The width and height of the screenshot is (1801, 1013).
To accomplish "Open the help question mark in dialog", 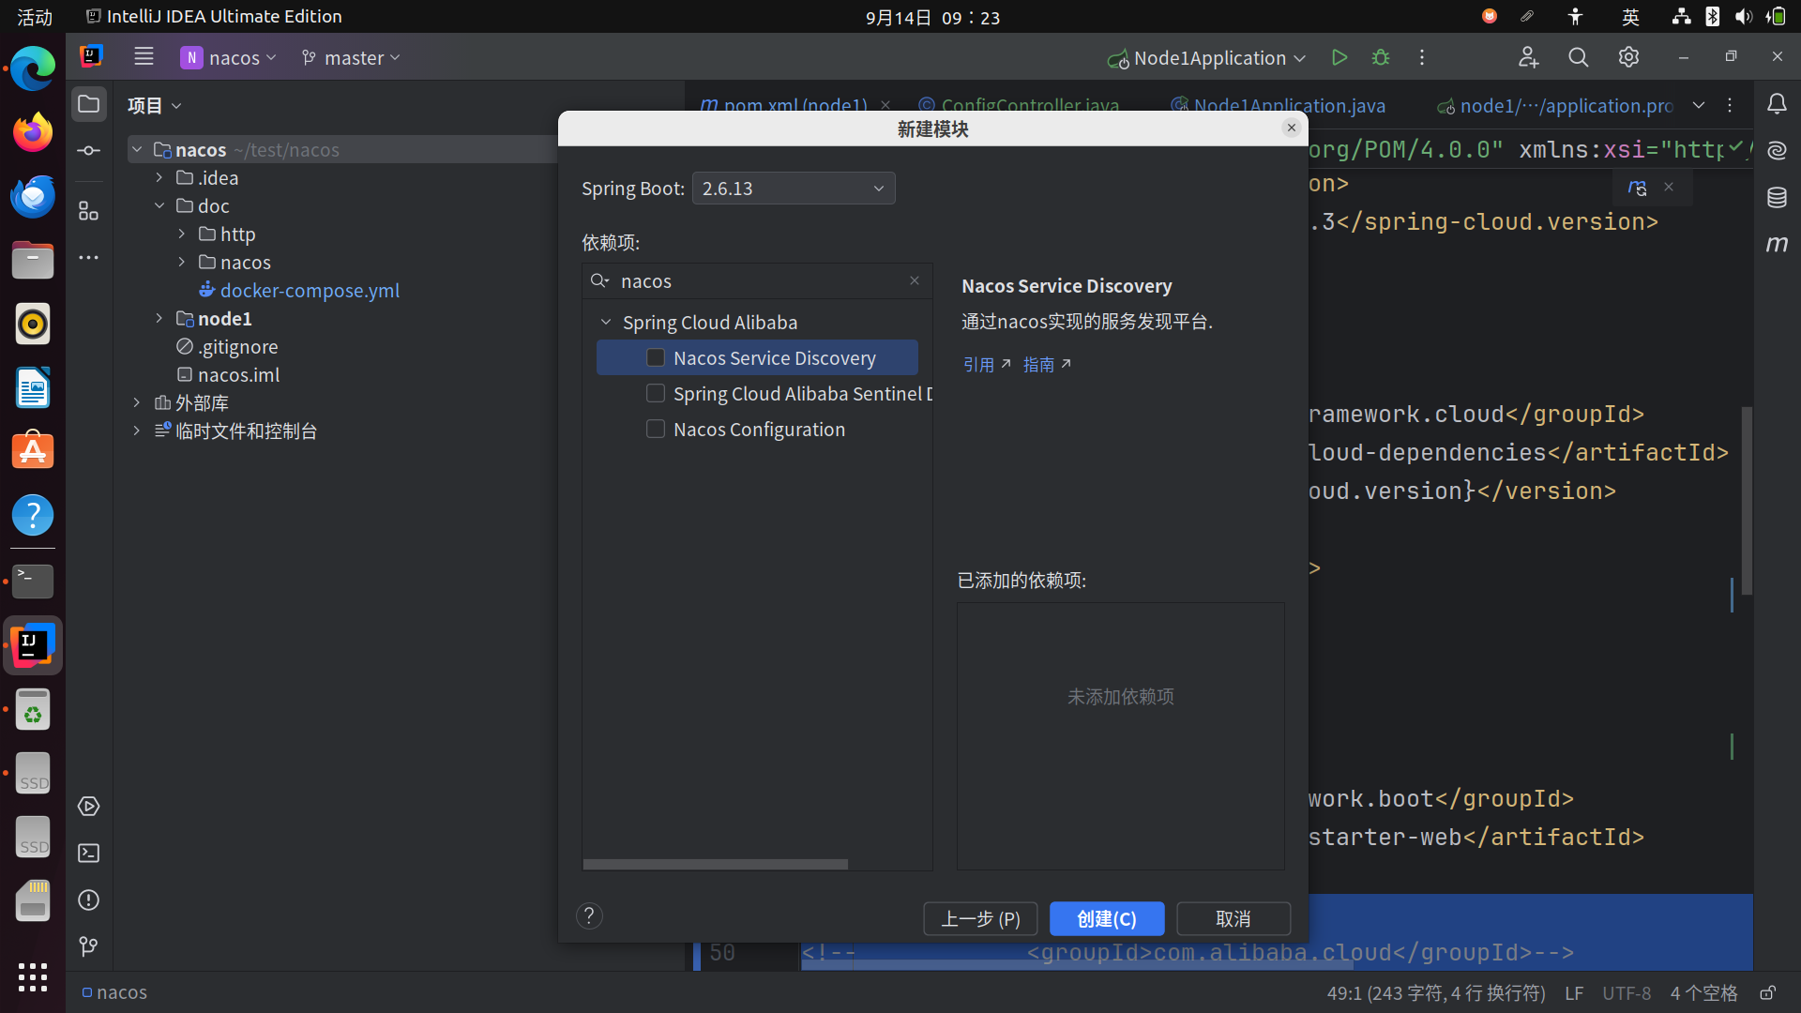I will click(x=589, y=915).
